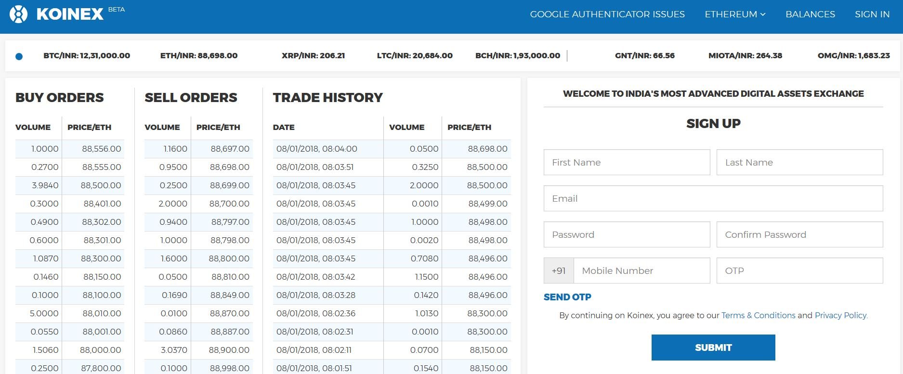
Task: Click trade history price 88,499.00
Action: coord(488,204)
